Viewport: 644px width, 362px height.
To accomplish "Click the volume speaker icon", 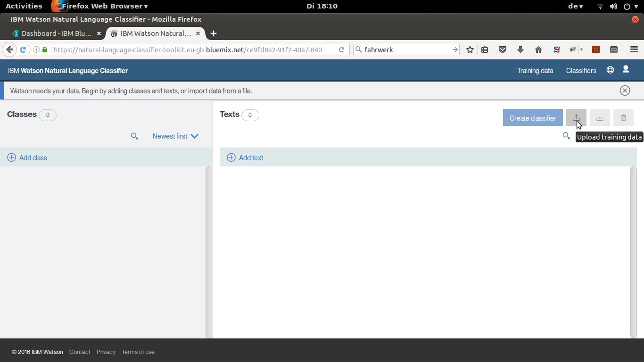I will (x=613, y=6).
